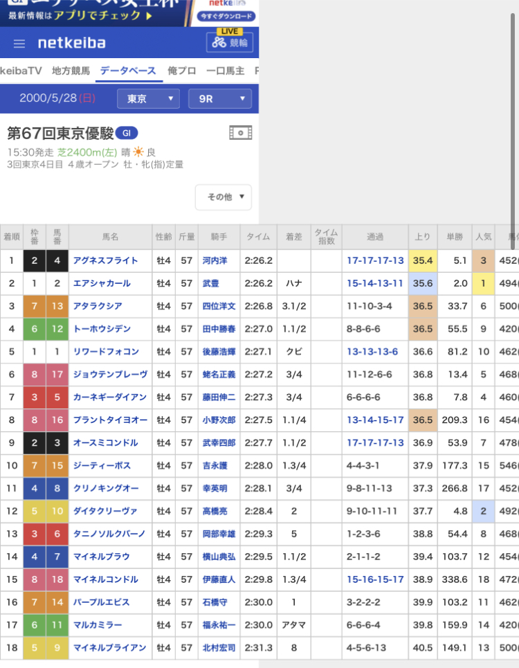The width and height of the screenshot is (519, 668).
Task: Click the sunny weather icon
Action: pos(138,152)
